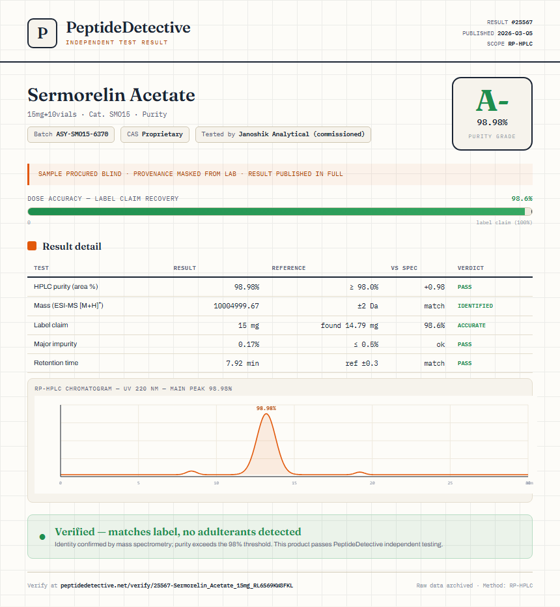This screenshot has width=560, height=607.
Task: Click the REFERENCE column header
Action: 288,268
